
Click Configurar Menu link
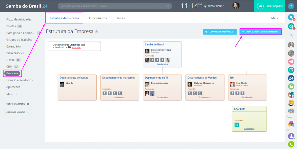click(x=16, y=104)
